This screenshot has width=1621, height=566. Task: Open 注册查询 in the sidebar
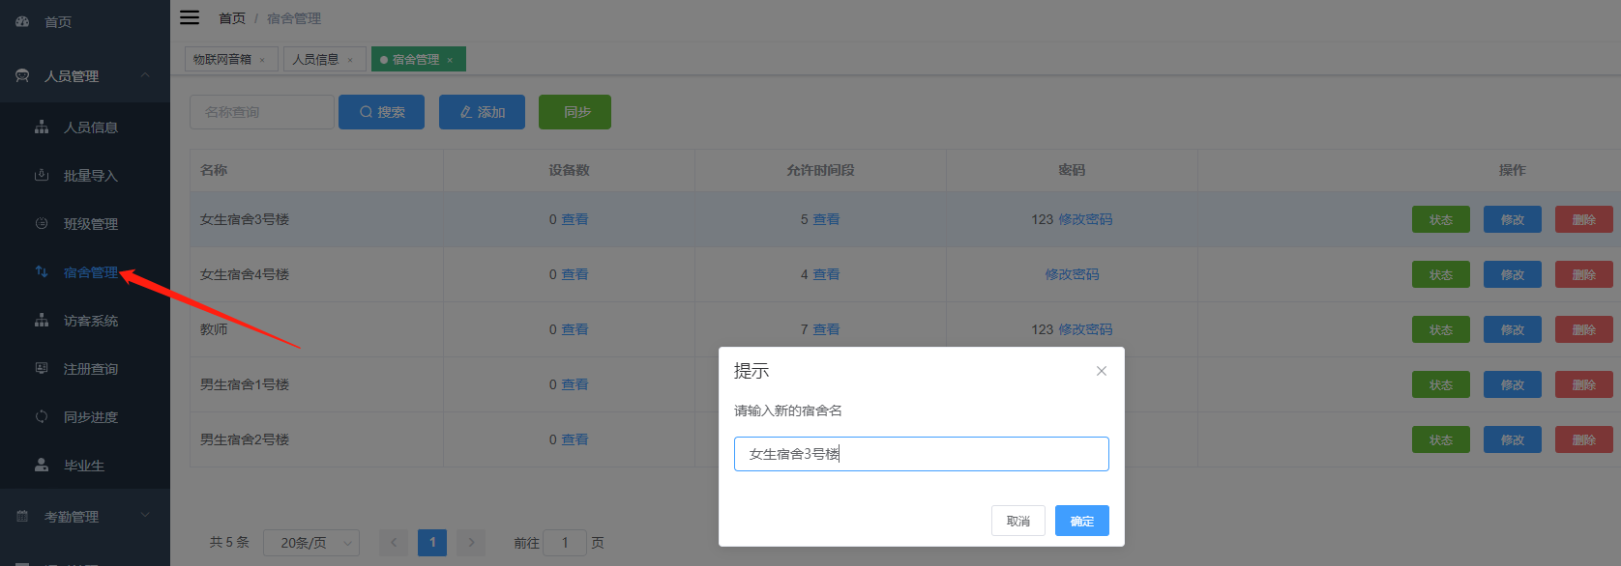[85, 368]
